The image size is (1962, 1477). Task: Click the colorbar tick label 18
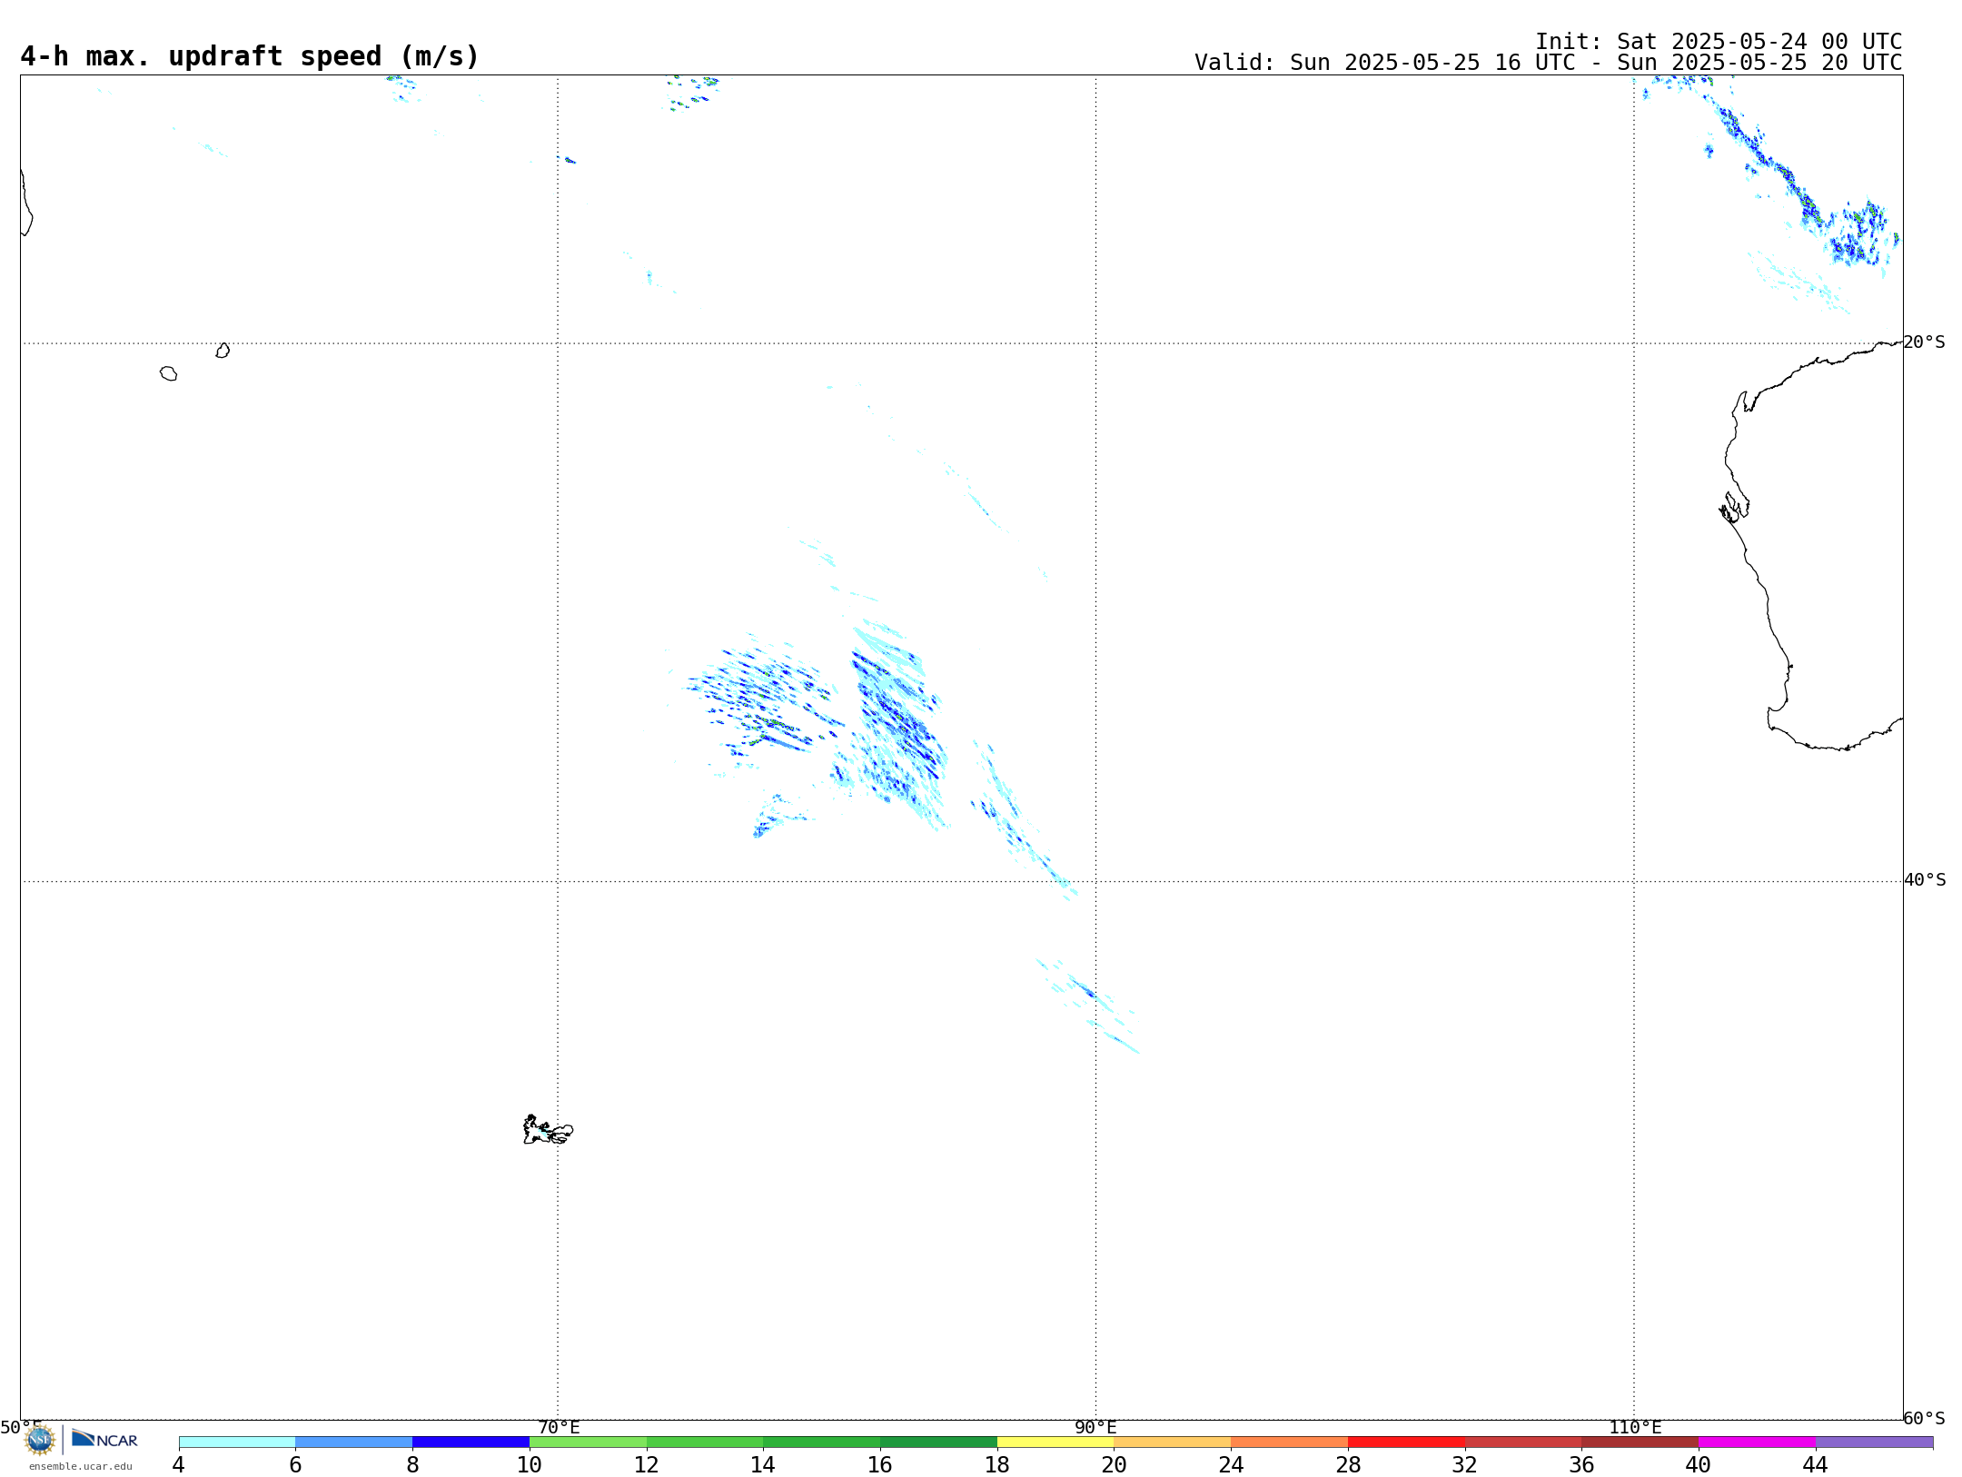[x=997, y=1464]
